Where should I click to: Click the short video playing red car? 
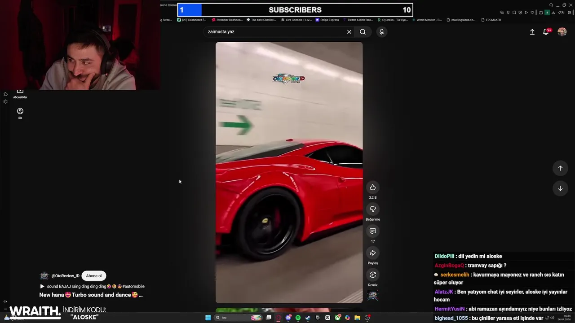[x=289, y=173]
